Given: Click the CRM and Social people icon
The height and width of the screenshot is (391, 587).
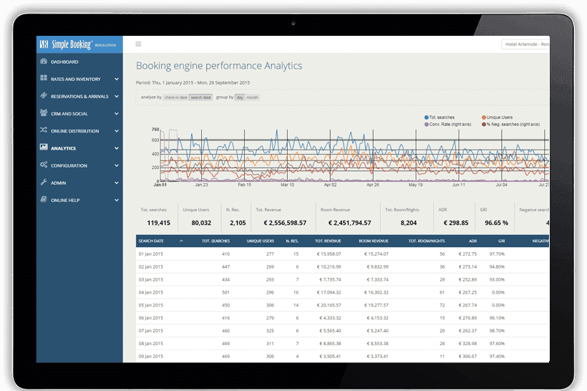Looking at the screenshot, I should tap(44, 112).
